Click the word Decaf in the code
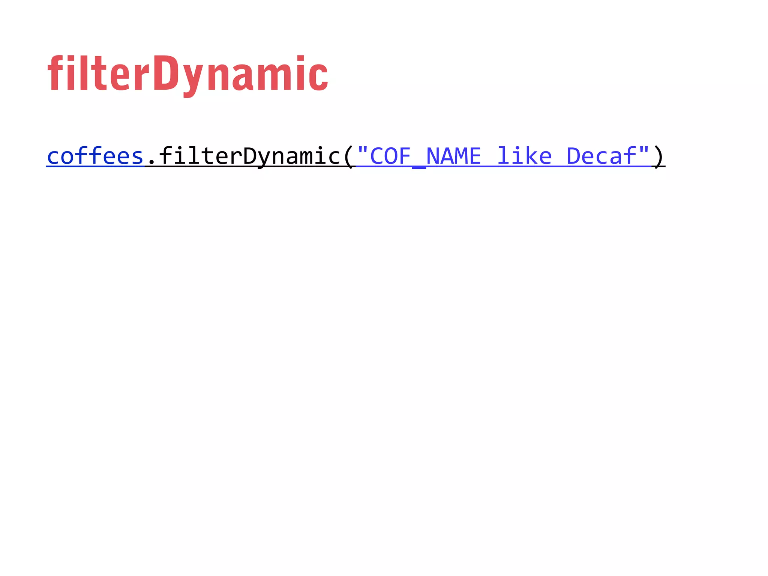Screen dimensions: 768x576 [601, 156]
